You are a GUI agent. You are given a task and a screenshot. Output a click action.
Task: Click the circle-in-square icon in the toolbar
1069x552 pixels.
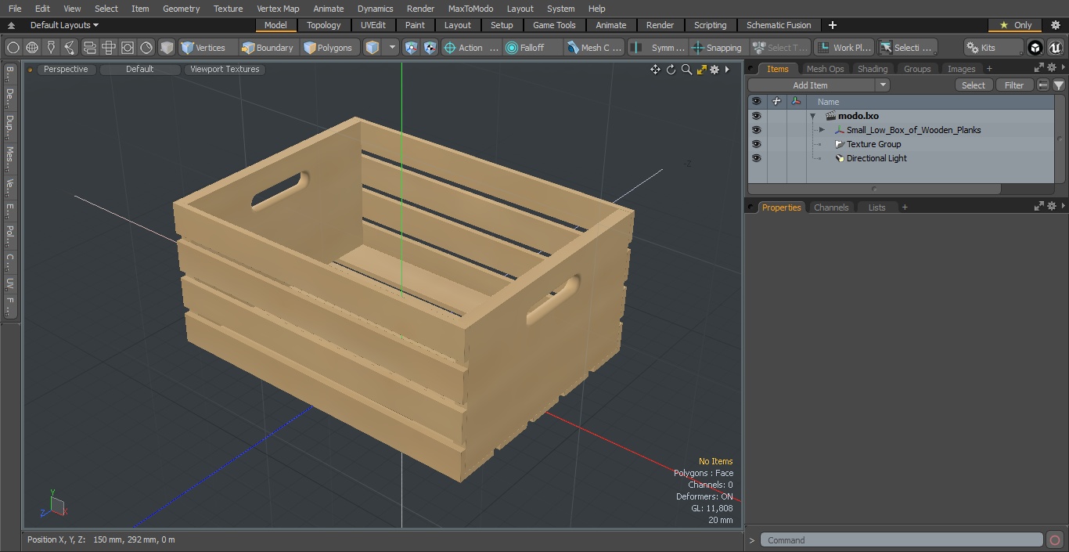tap(128, 48)
